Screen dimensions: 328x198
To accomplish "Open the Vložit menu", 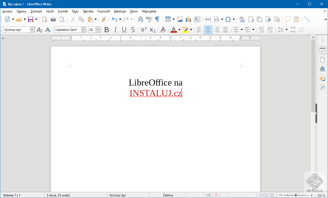I will click(50, 11).
